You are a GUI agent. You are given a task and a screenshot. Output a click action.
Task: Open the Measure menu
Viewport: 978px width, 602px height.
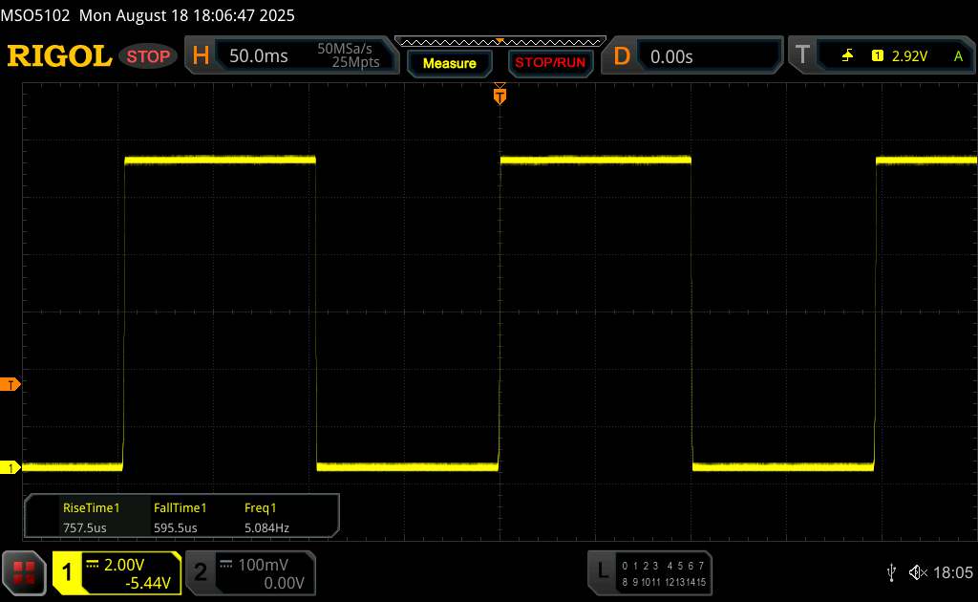(x=449, y=63)
